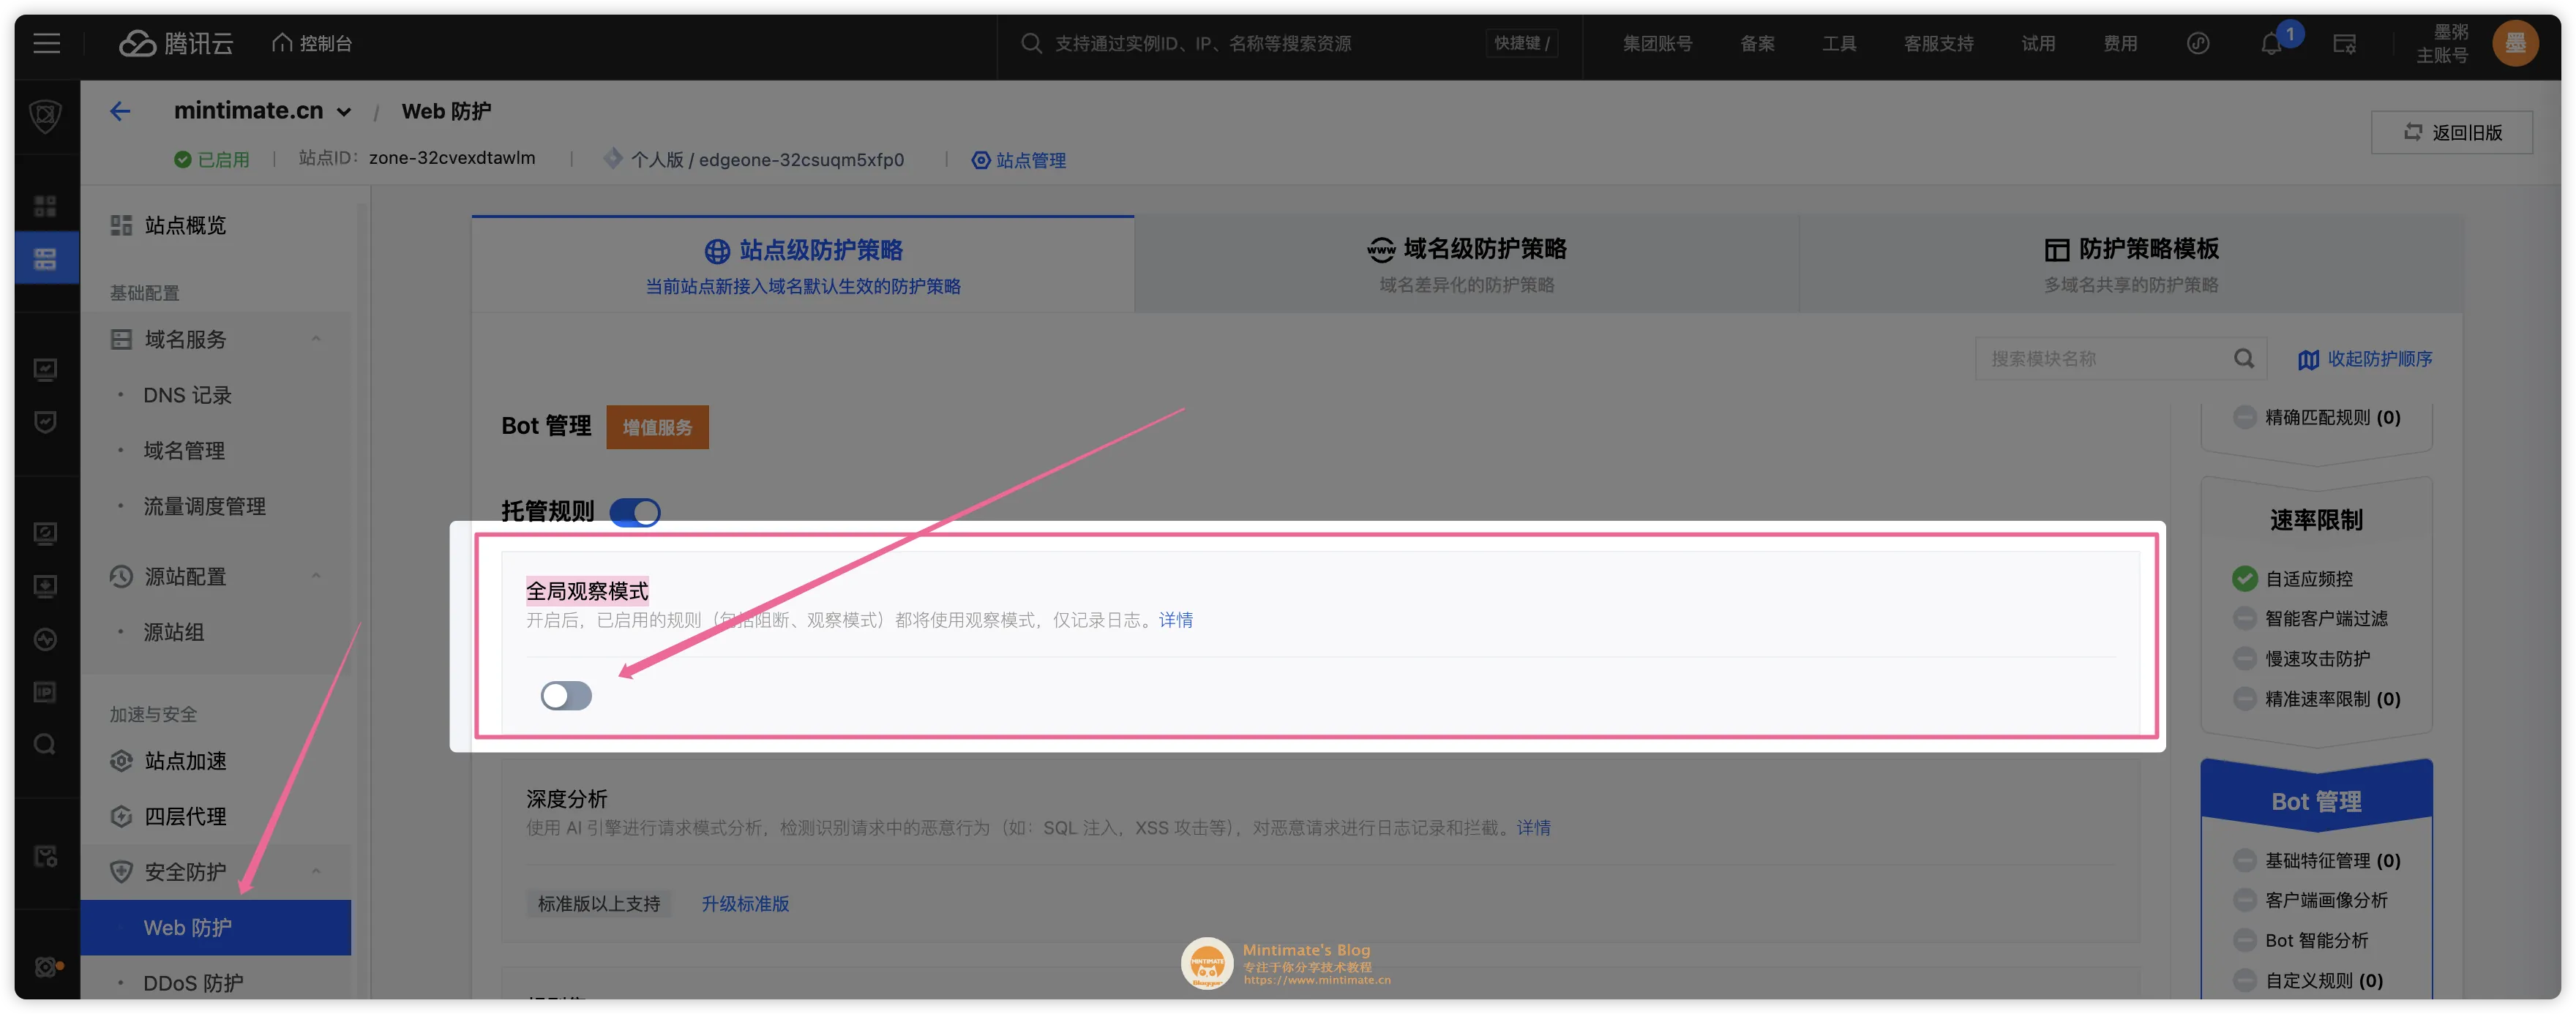This screenshot has width=2576, height=1014.
Task: Click the 升级标准版 link
Action: (x=745, y=904)
